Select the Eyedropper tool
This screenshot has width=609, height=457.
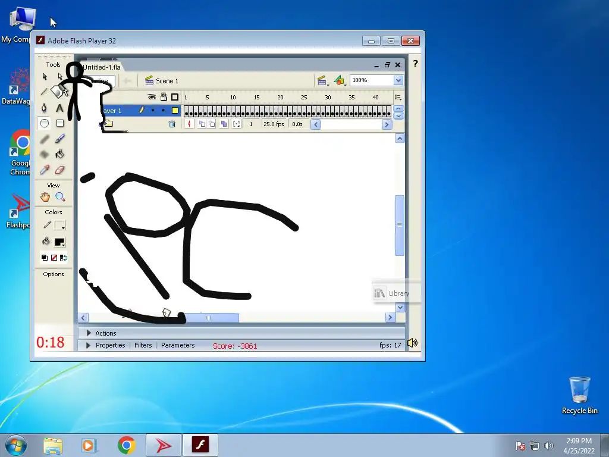pyautogui.click(x=45, y=170)
